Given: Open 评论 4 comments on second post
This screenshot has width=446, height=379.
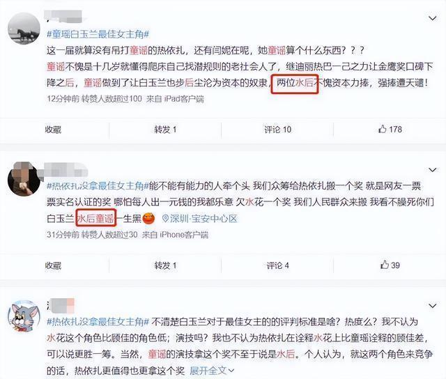Looking at the screenshot, I should pos(277,265).
